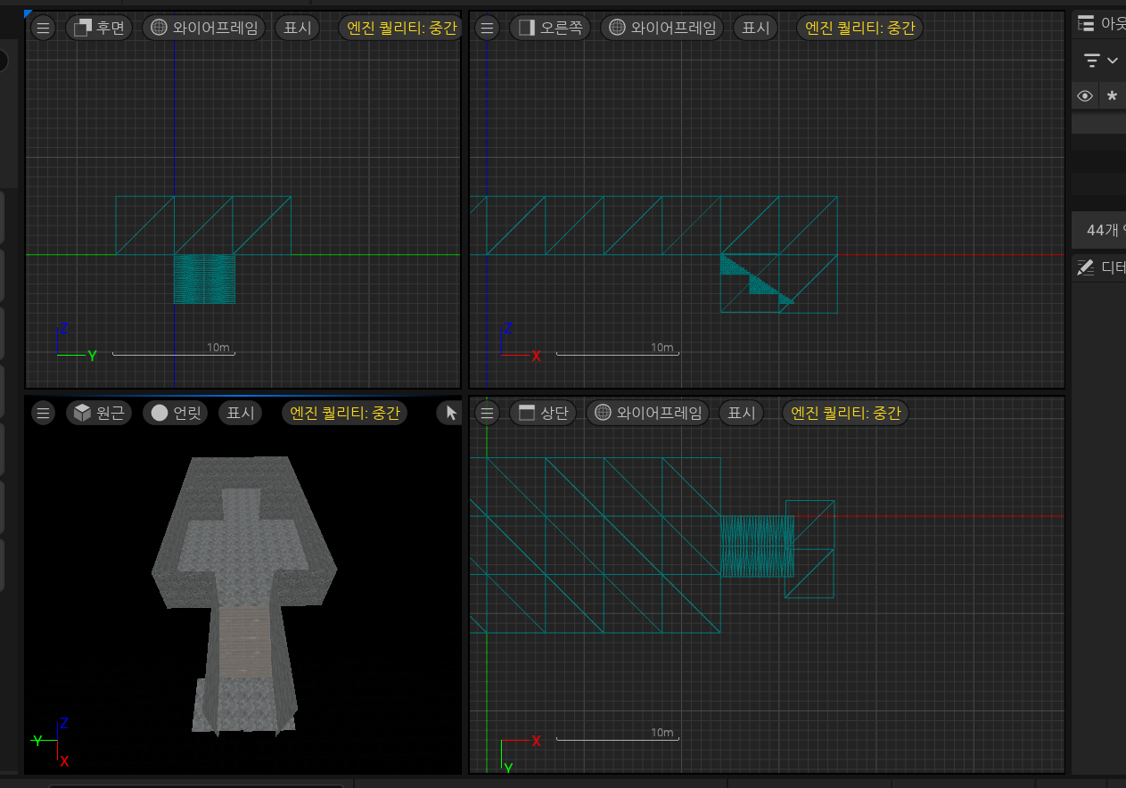Open 표시 menu in the 오른쪽 viewport
Screen dimensions: 1126x788
(x=756, y=28)
